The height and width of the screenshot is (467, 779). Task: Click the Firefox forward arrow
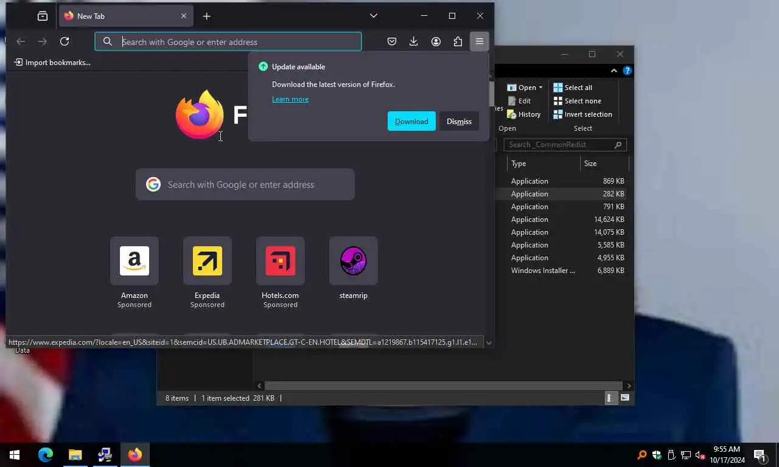[x=42, y=42]
